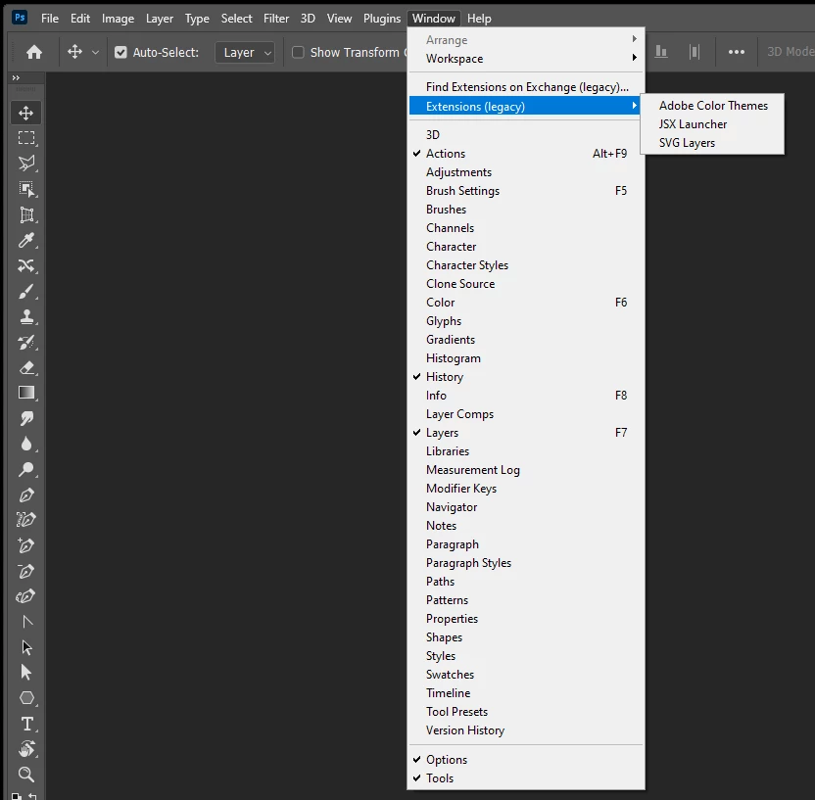Image resolution: width=815 pixels, height=800 pixels.
Task: Select the Add Anchor Point tool
Action: coord(26,545)
